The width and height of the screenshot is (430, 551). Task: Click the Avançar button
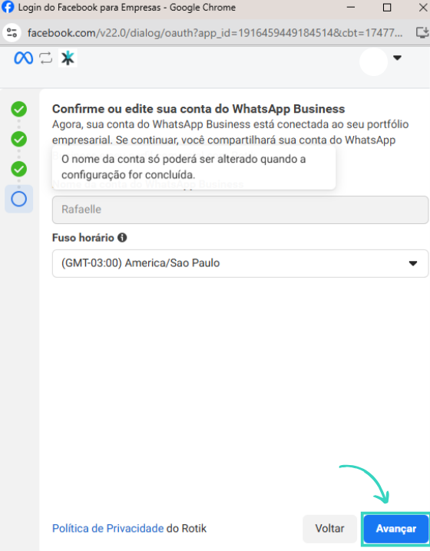click(396, 529)
